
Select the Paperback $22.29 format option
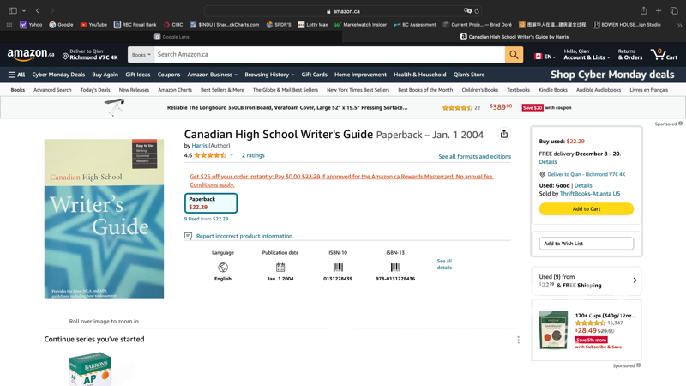pos(211,202)
